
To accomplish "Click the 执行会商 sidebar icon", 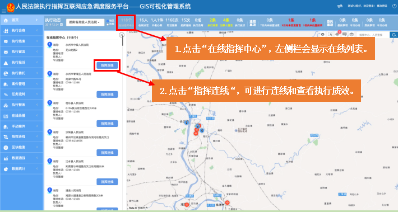I will coord(6,31).
